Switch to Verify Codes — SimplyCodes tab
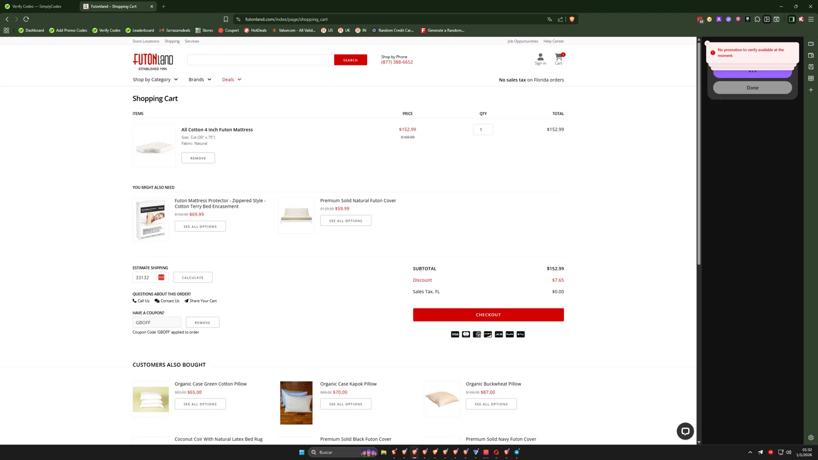 click(x=37, y=7)
